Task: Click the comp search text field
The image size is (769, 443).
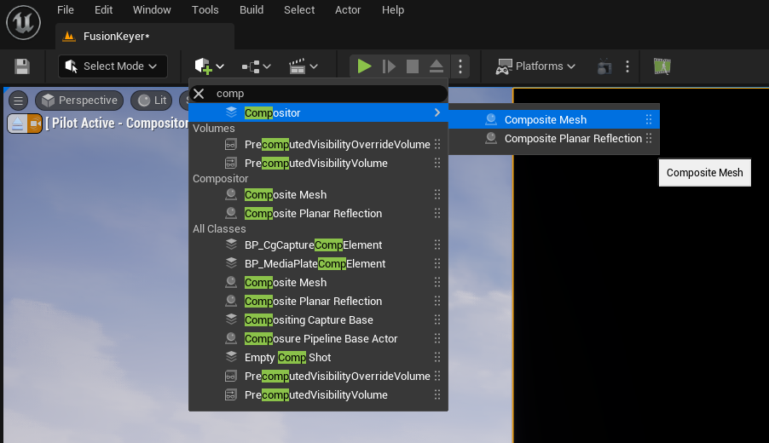Action: coord(324,94)
